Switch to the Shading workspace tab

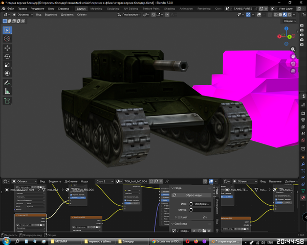pyautogui.click(x=169, y=9)
